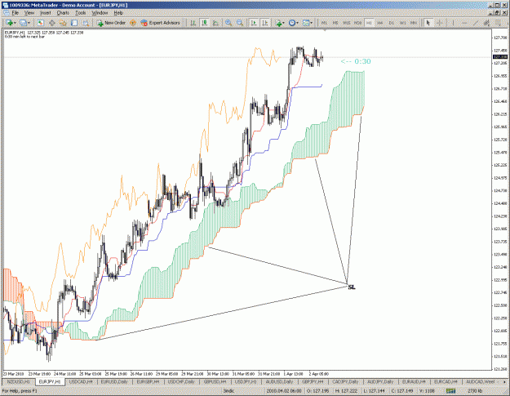Click the New Chart icon
This screenshot has width=510, height=396.
tap(9, 23)
